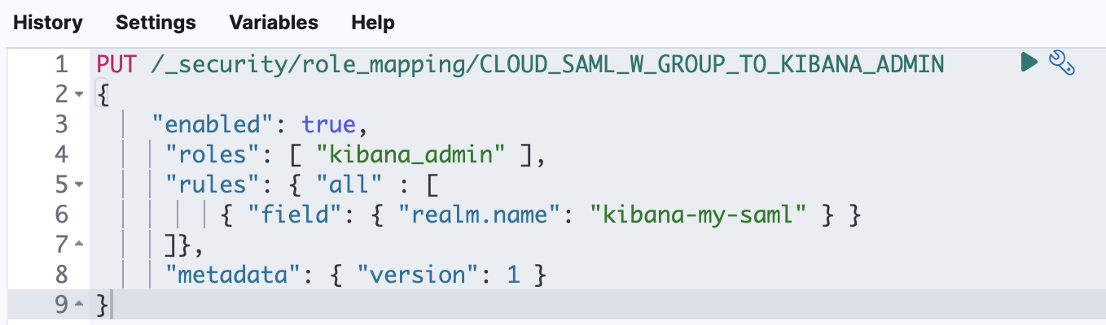The height and width of the screenshot is (325, 1106).
Task: Open the wrench request options menu
Action: 1061,63
